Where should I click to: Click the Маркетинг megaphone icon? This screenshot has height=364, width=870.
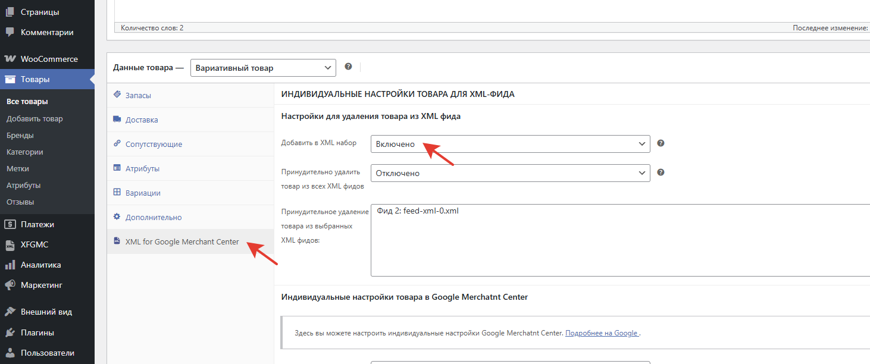tap(10, 285)
